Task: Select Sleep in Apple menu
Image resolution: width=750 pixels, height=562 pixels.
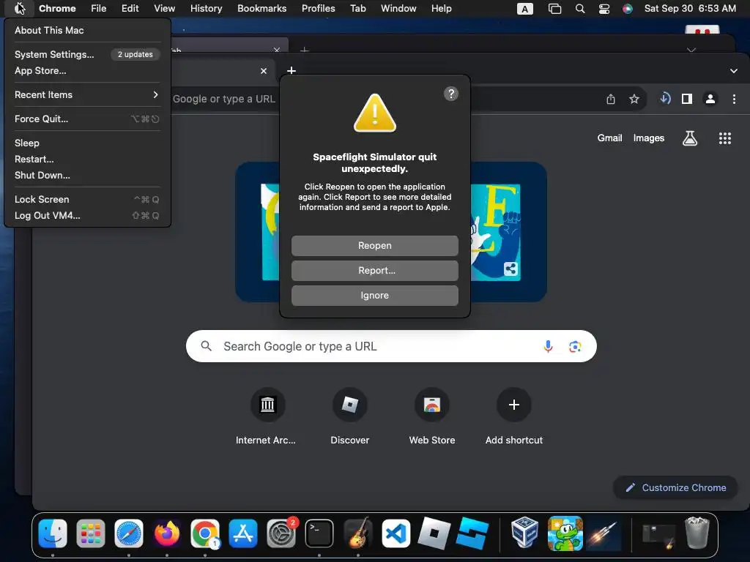Action: coord(87,143)
